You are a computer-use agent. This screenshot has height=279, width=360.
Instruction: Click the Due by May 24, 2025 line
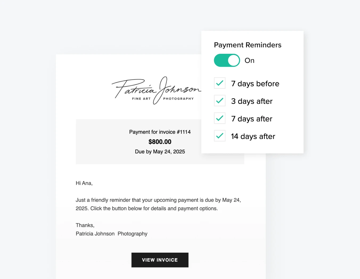[x=160, y=151]
